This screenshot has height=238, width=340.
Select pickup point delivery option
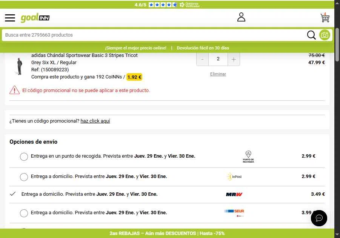click(24, 157)
